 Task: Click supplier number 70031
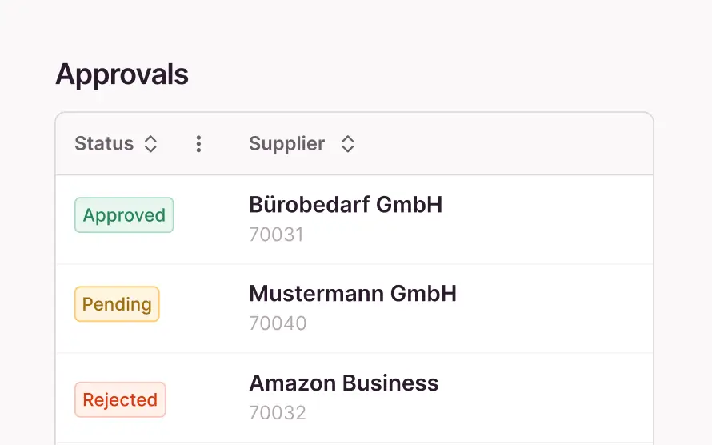276,235
